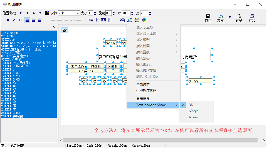Select list row 15TEXT:3.00
The image size is (267, 148).
tap(29, 79)
